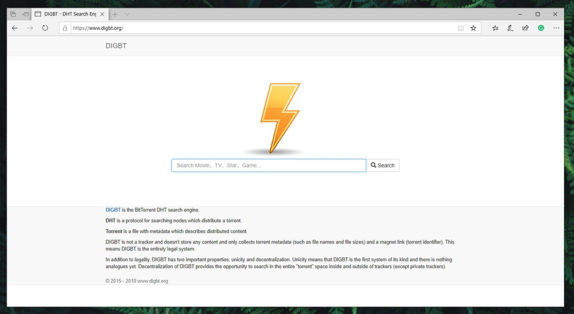Screen dimensions: 574x314
Task: Open a new tab with plus button
Action: click(115, 14)
